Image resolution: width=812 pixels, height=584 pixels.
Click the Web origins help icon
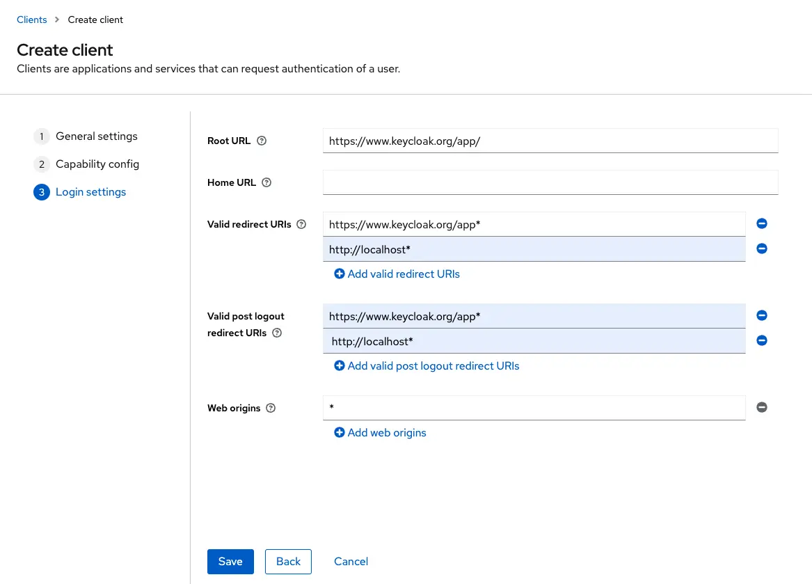coord(271,408)
